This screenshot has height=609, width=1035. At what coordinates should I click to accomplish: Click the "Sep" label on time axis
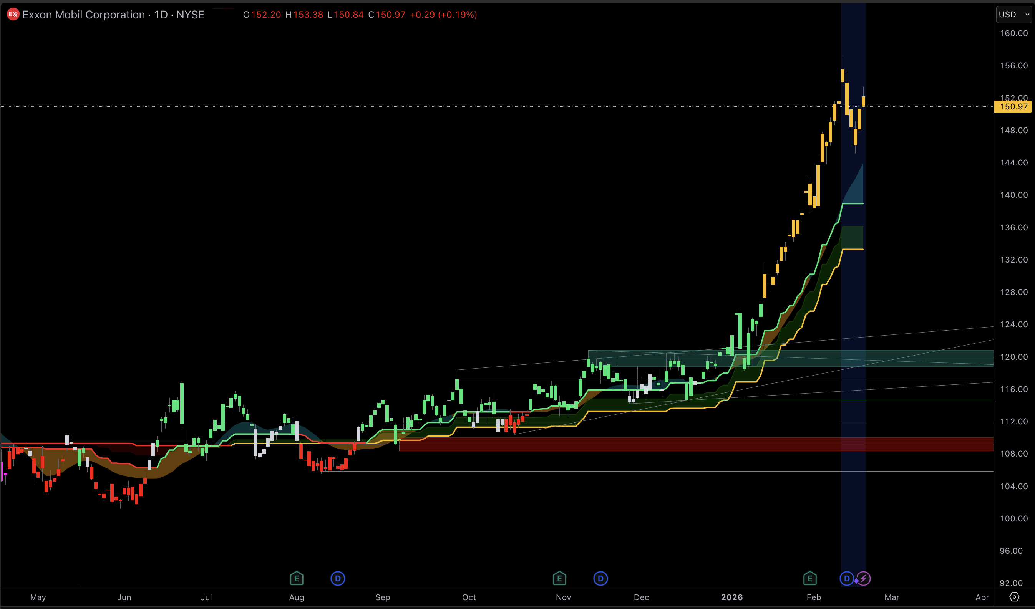383,597
